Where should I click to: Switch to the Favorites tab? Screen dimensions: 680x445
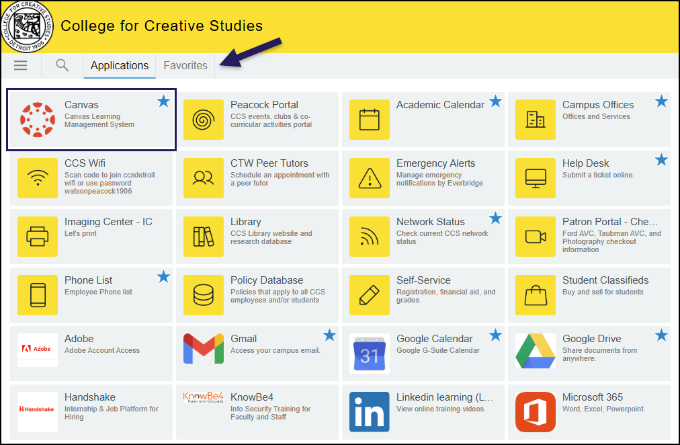point(185,65)
